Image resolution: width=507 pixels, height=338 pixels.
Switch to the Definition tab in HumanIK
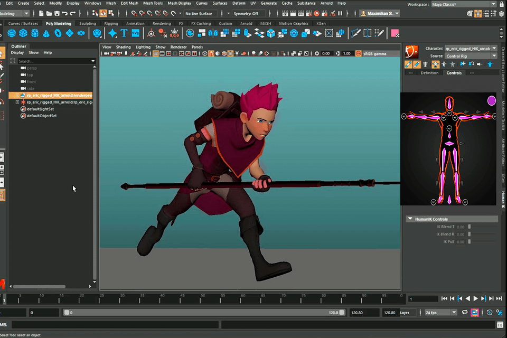pos(430,72)
